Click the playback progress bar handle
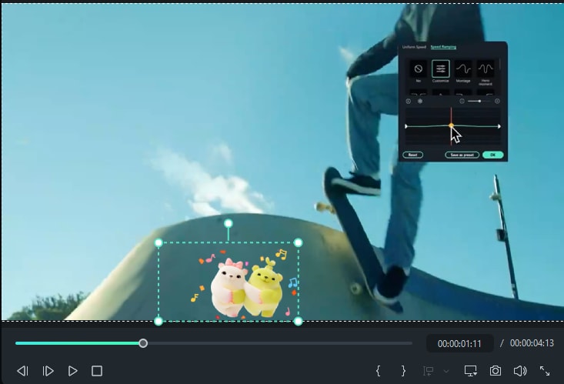This screenshot has width=564, height=384. tap(143, 343)
